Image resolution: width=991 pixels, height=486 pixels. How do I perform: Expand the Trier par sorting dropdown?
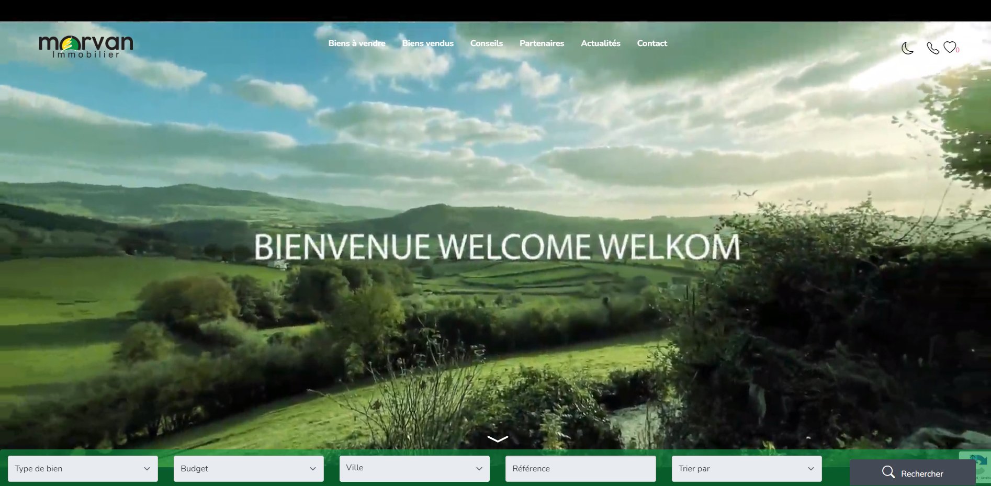746,469
